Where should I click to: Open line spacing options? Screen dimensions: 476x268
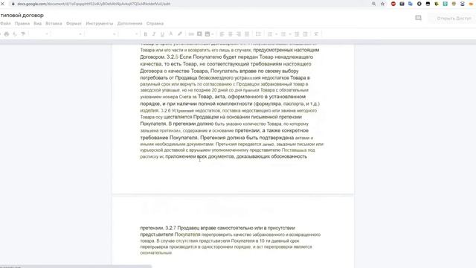click(x=258, y=34)
